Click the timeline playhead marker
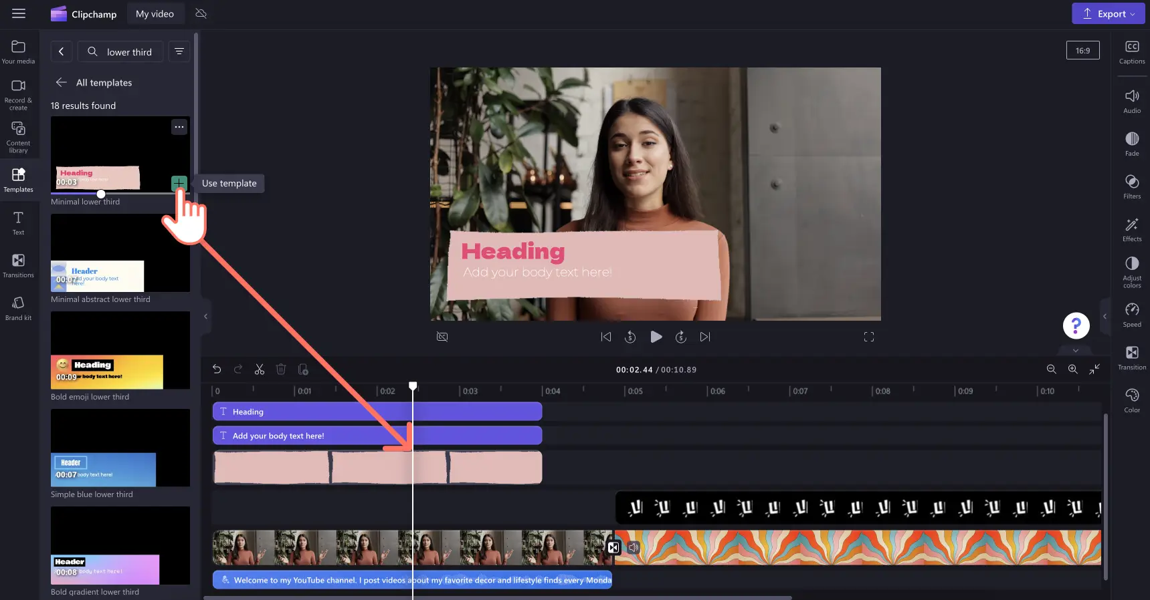 pyautogui.click(x=413, y=386)
